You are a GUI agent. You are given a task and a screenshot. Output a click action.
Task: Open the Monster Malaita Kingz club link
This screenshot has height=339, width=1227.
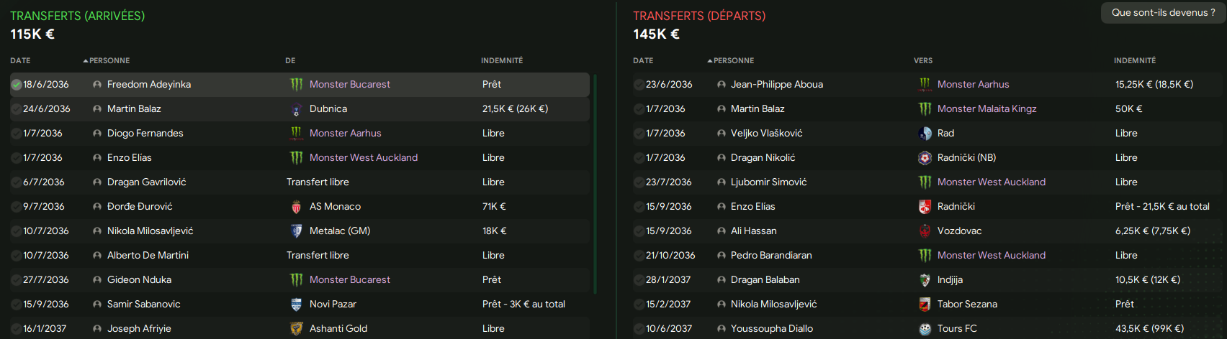[986, 109]
